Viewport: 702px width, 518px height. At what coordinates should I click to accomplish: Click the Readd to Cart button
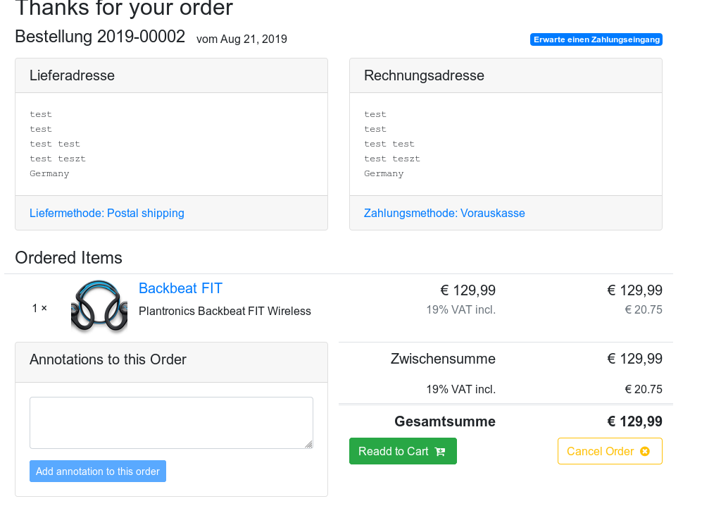[403, 451]
